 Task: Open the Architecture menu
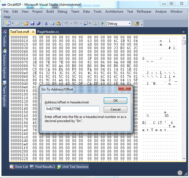[x=114, y=12]
